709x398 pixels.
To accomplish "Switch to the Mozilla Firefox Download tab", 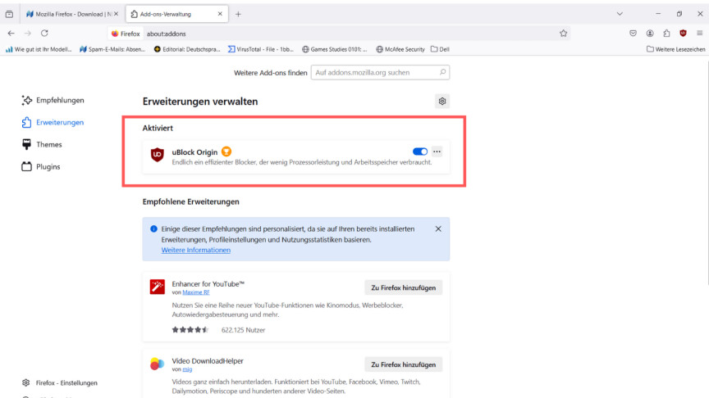I will [x=72, y=14].
